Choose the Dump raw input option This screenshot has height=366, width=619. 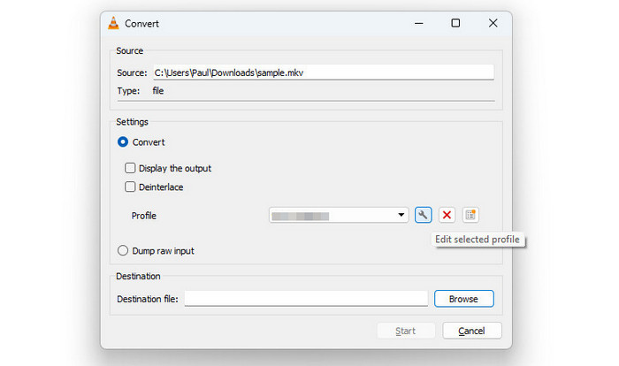[x=123, y=251]
